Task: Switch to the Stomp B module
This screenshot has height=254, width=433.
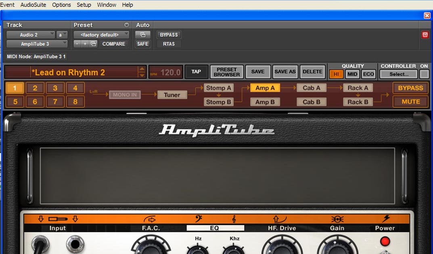Action: click(x=218, y=102)
